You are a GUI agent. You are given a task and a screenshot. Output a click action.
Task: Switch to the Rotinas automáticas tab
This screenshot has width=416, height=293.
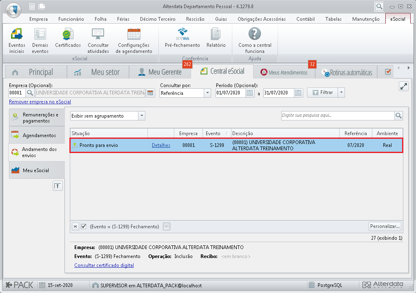347,72
